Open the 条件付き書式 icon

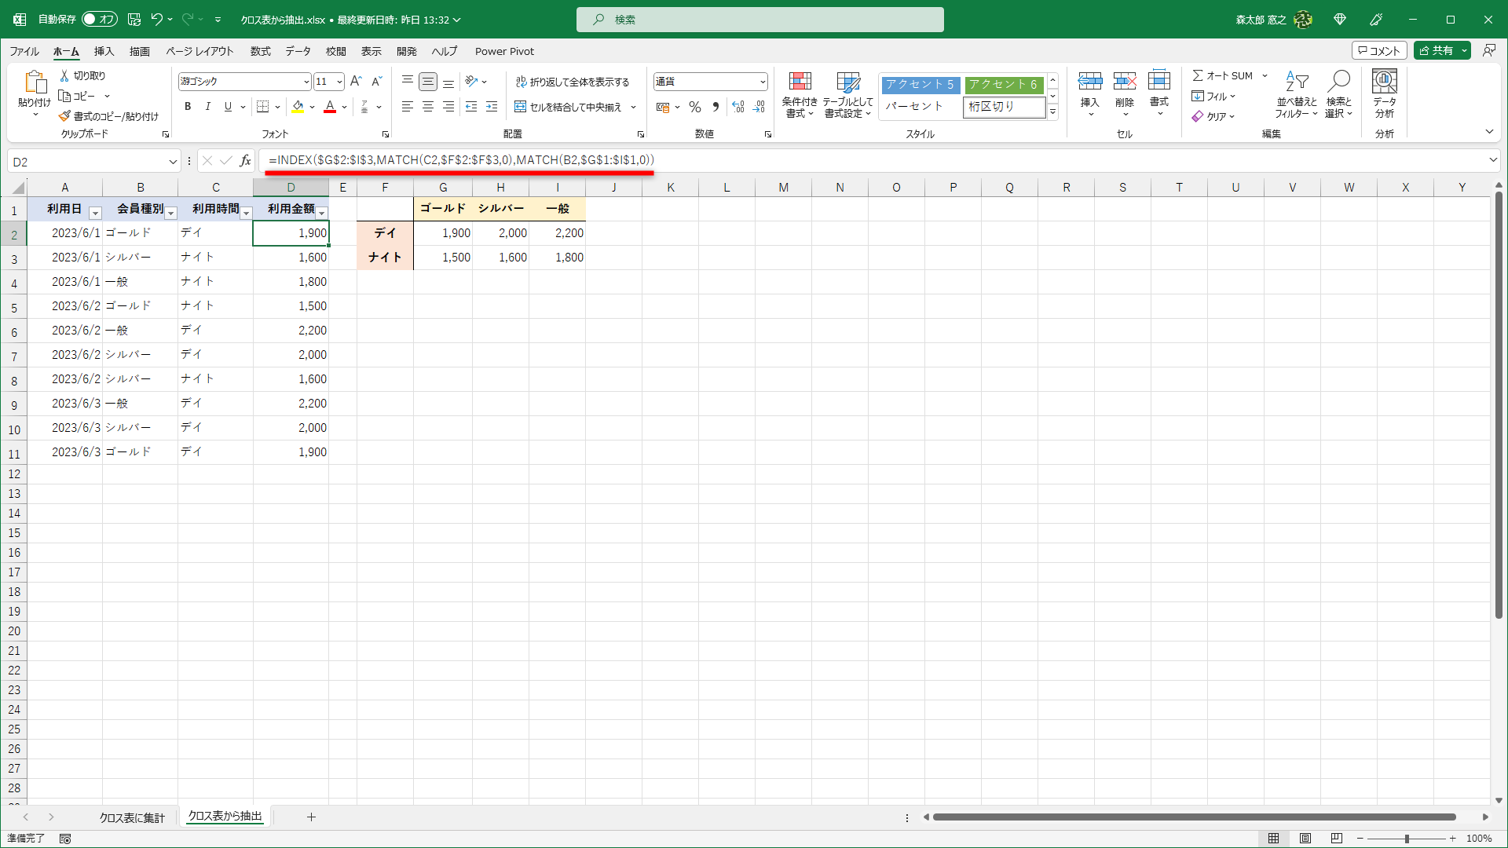tap(800, 93)
